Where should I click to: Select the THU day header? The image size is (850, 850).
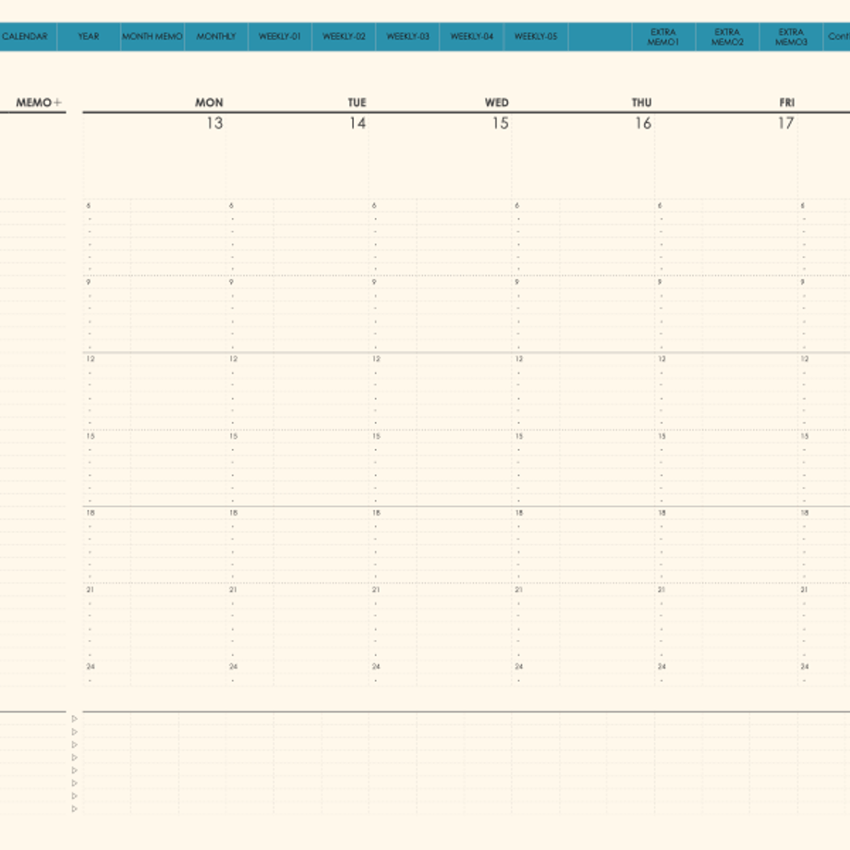641,103
